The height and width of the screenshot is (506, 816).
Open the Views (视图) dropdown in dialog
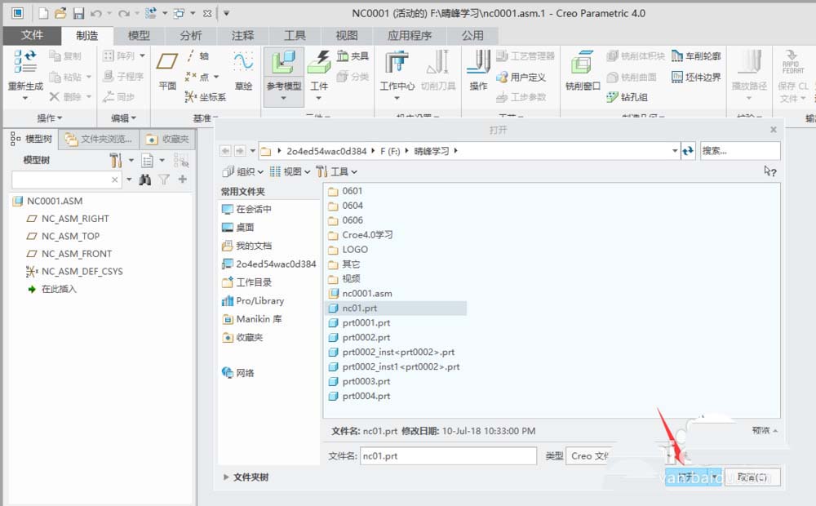290,171
